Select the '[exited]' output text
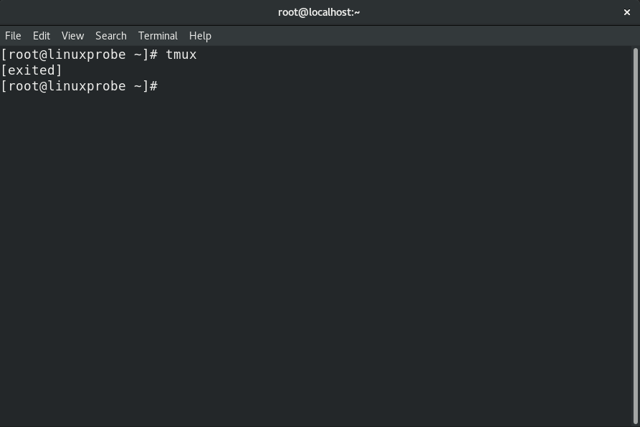 (31, 70)
